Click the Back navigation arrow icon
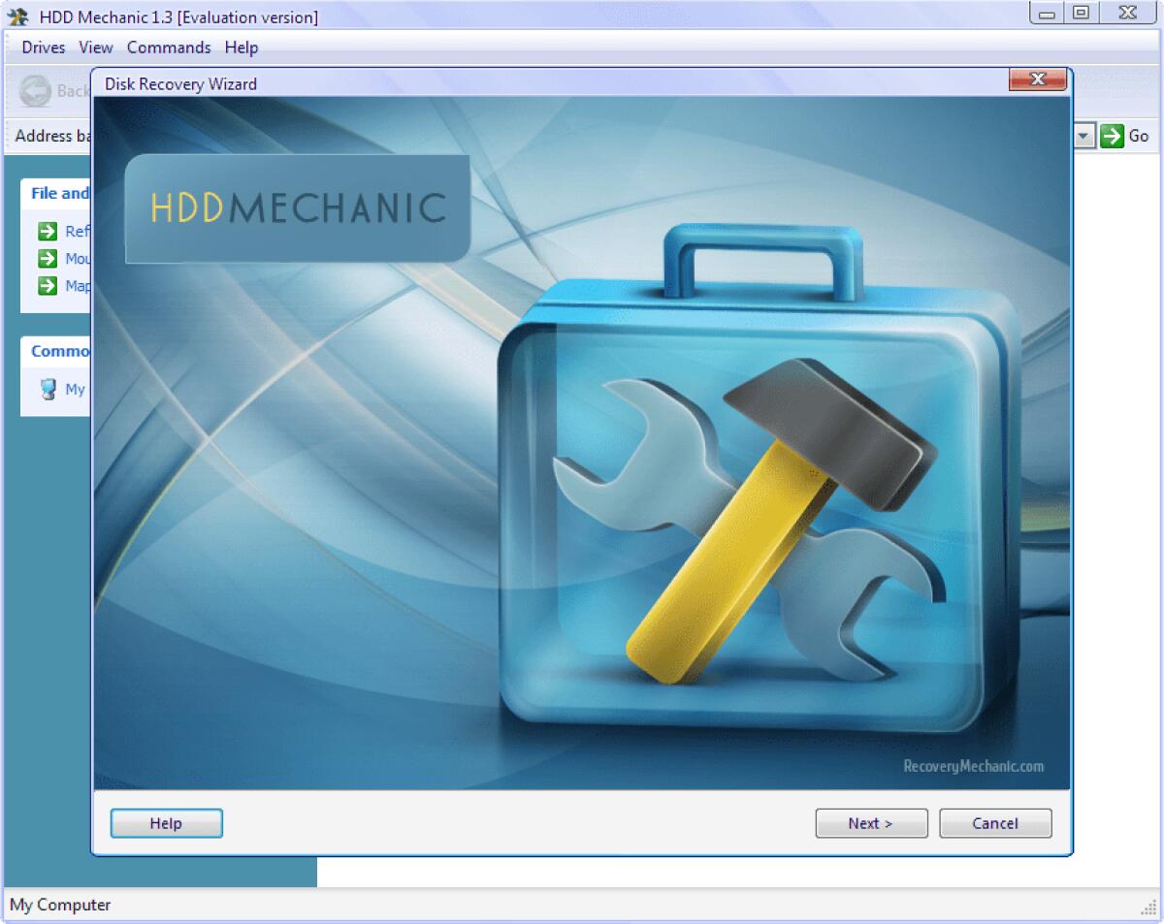The height and width of the screenshot is (924, 1164). point(36,90)
